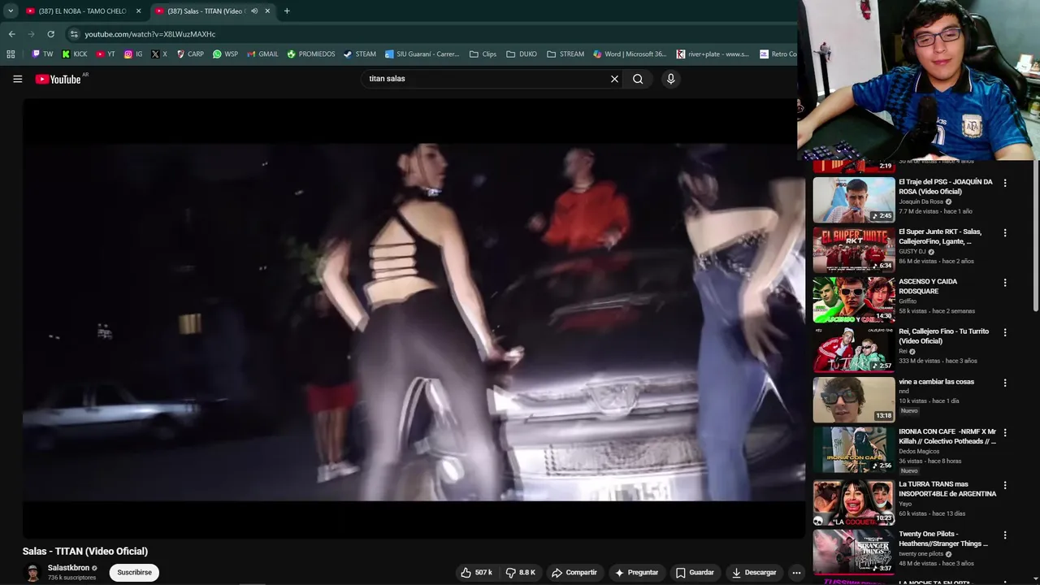
Task: Go back using browser back arrow
Action: point(11,34)
